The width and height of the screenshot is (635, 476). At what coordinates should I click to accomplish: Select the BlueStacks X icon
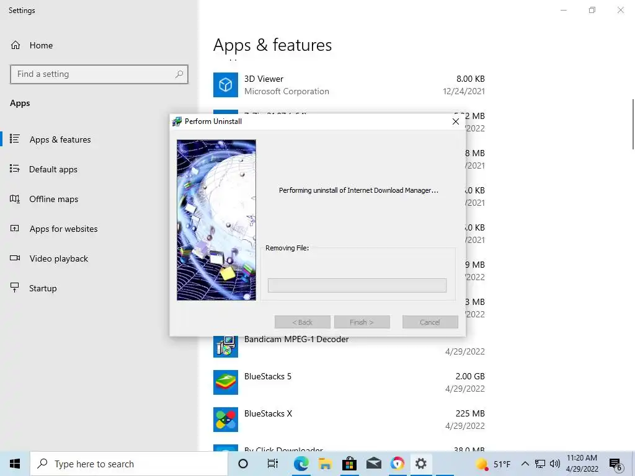pyautogui.click(x=226, y=420)
